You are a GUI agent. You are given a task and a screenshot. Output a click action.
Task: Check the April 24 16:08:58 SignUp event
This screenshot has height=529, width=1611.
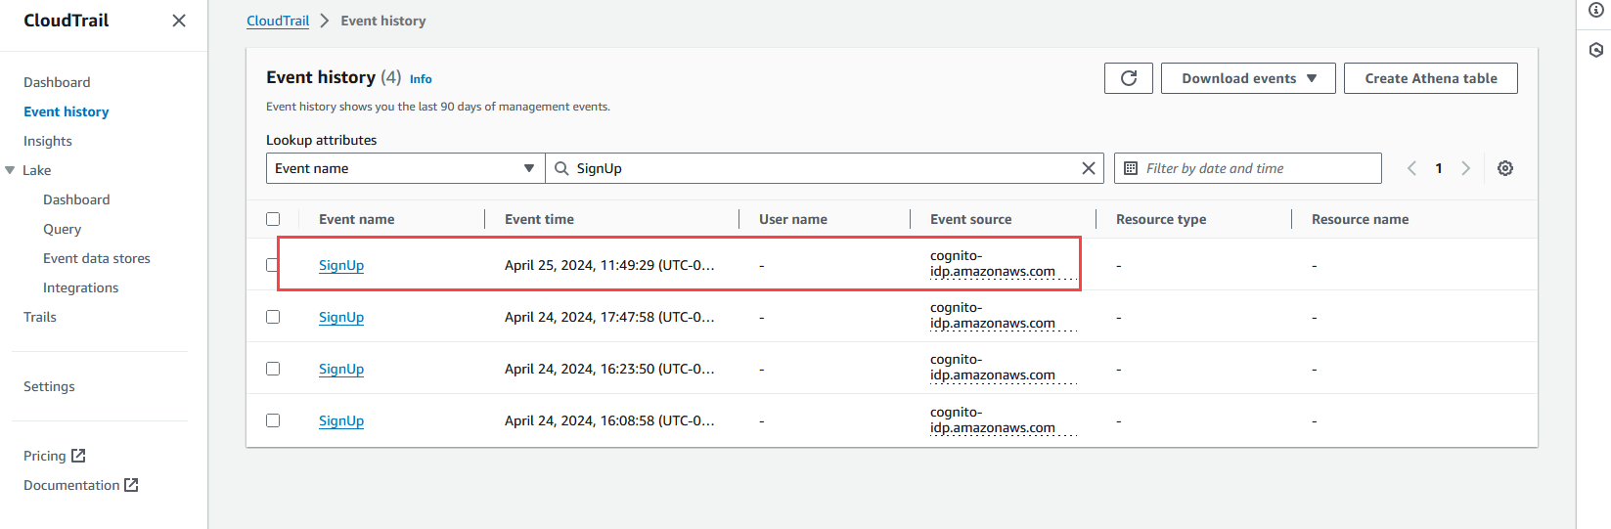273,420
